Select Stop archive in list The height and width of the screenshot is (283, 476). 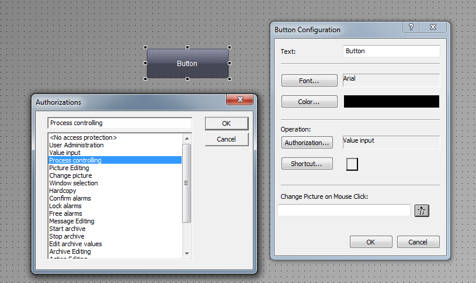tap(115, 236)
